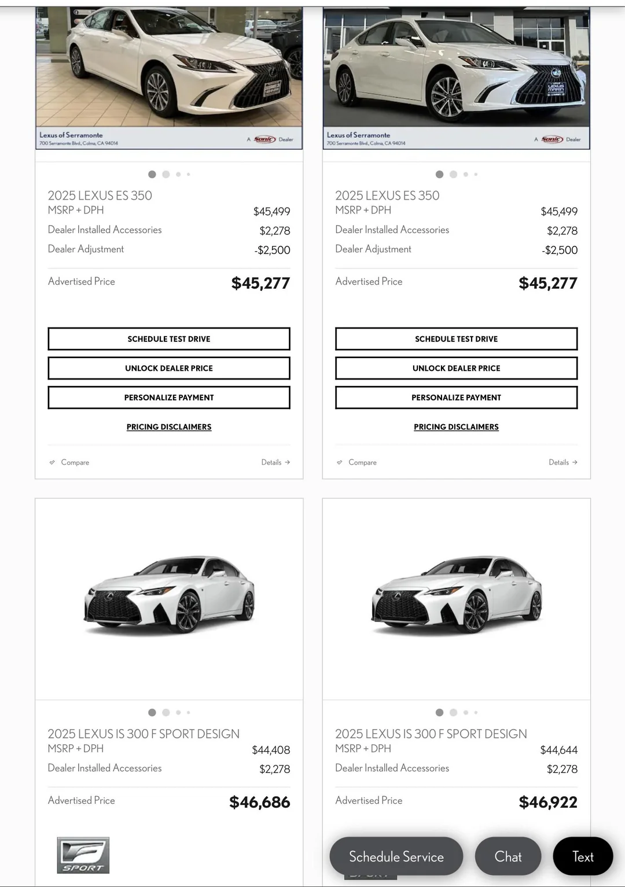Start a Chat with the dealer

tap(508, 856)
